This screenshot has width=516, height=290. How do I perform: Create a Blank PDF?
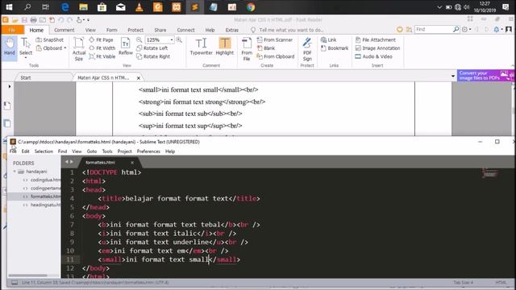click(x=266, y=48)
